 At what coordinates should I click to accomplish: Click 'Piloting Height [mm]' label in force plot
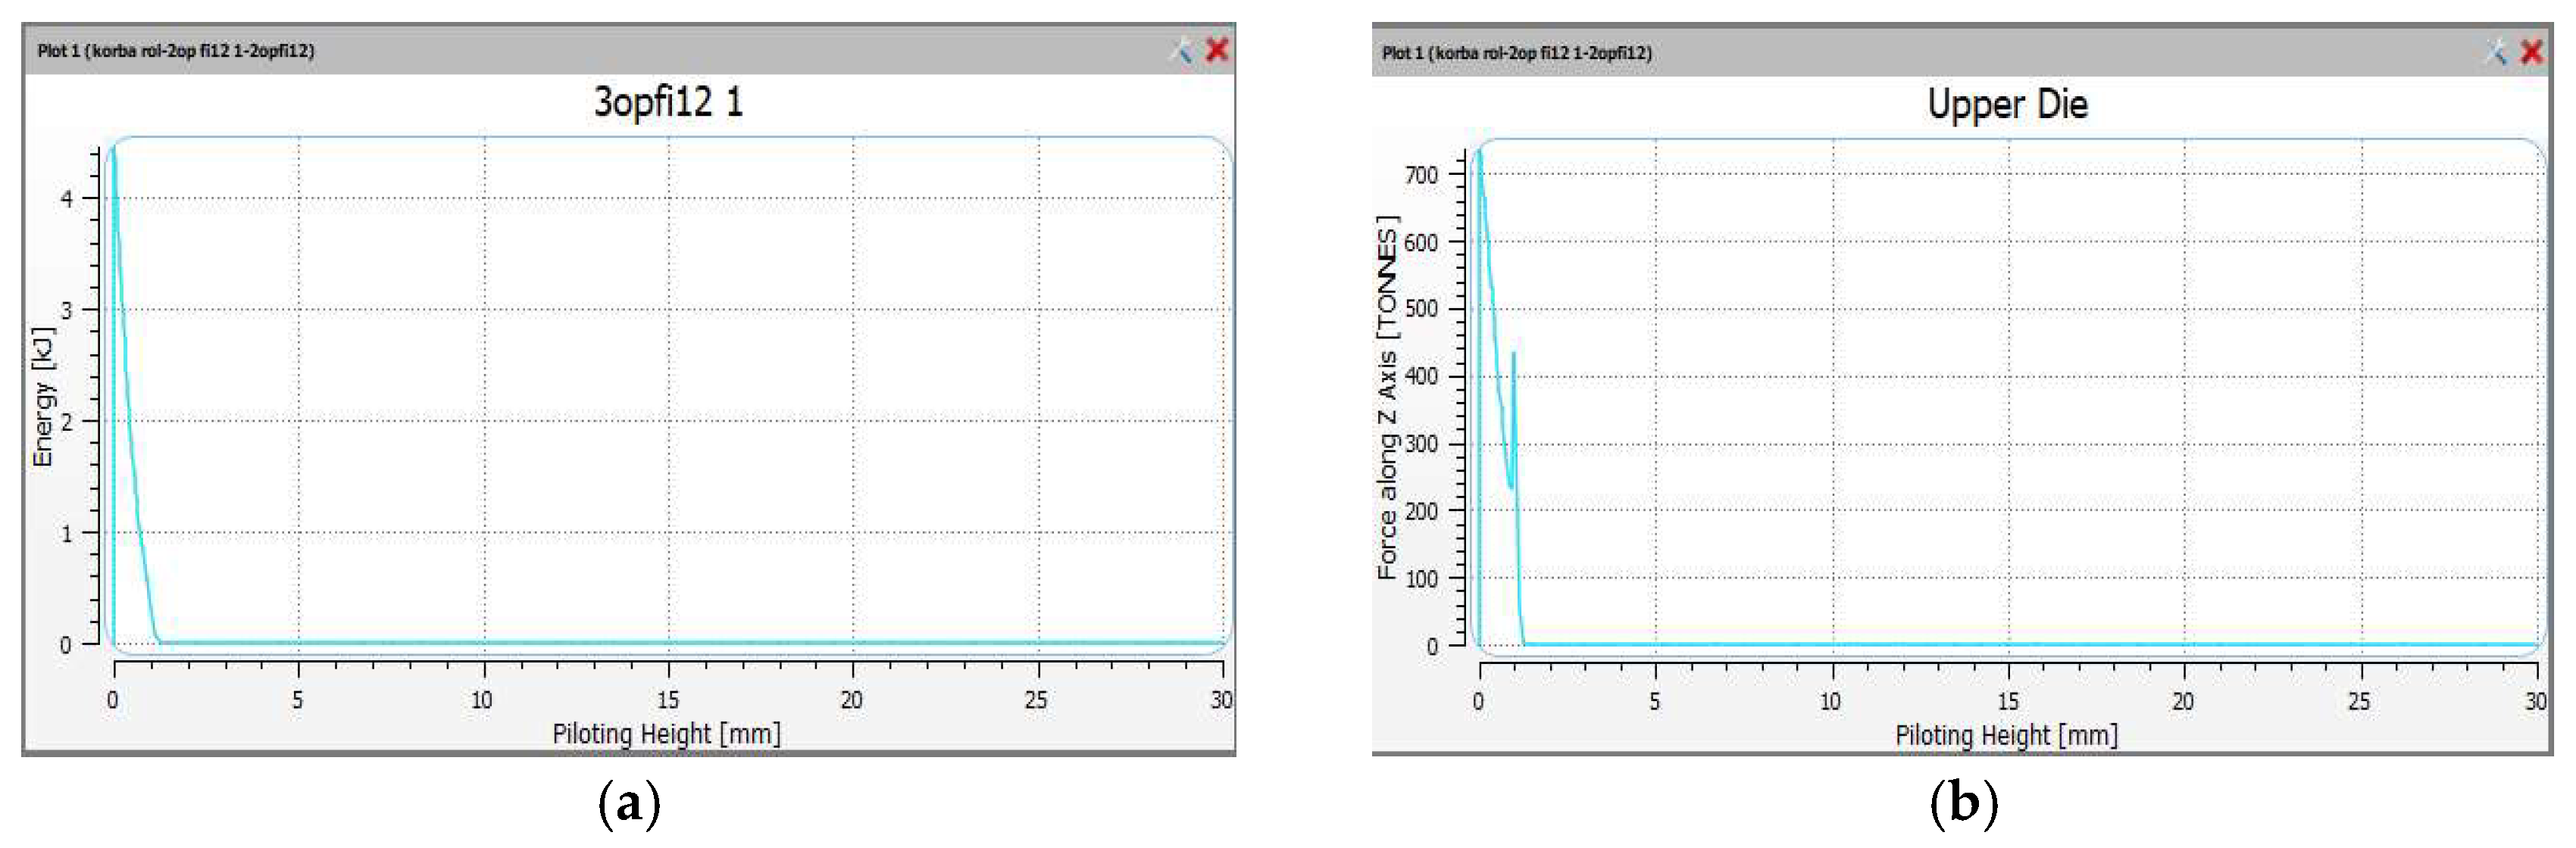tap(2006, 736)
